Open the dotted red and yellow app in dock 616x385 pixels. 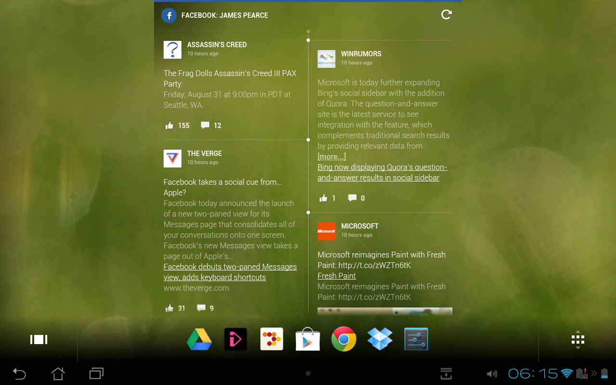[272, 339]
